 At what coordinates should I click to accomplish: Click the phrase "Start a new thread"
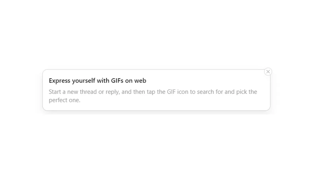73,92
